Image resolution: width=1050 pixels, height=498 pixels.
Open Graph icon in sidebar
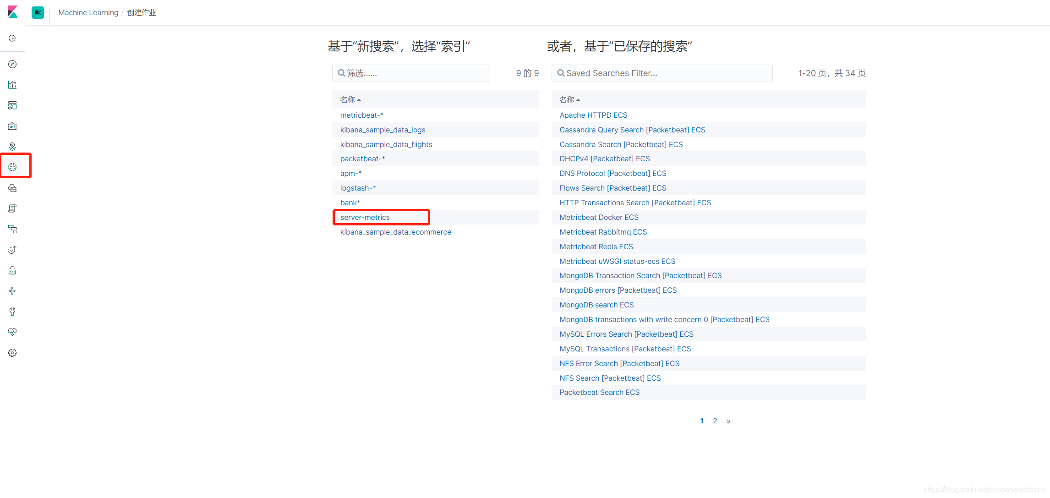(x=12, y=291)
